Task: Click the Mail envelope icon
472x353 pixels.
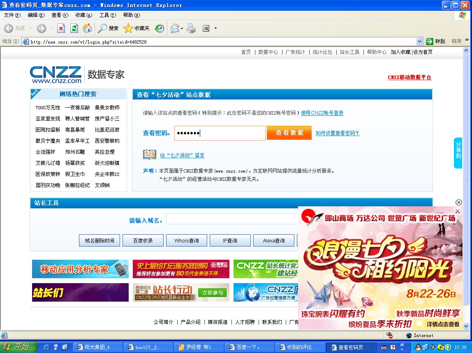Action: (175, 28)
